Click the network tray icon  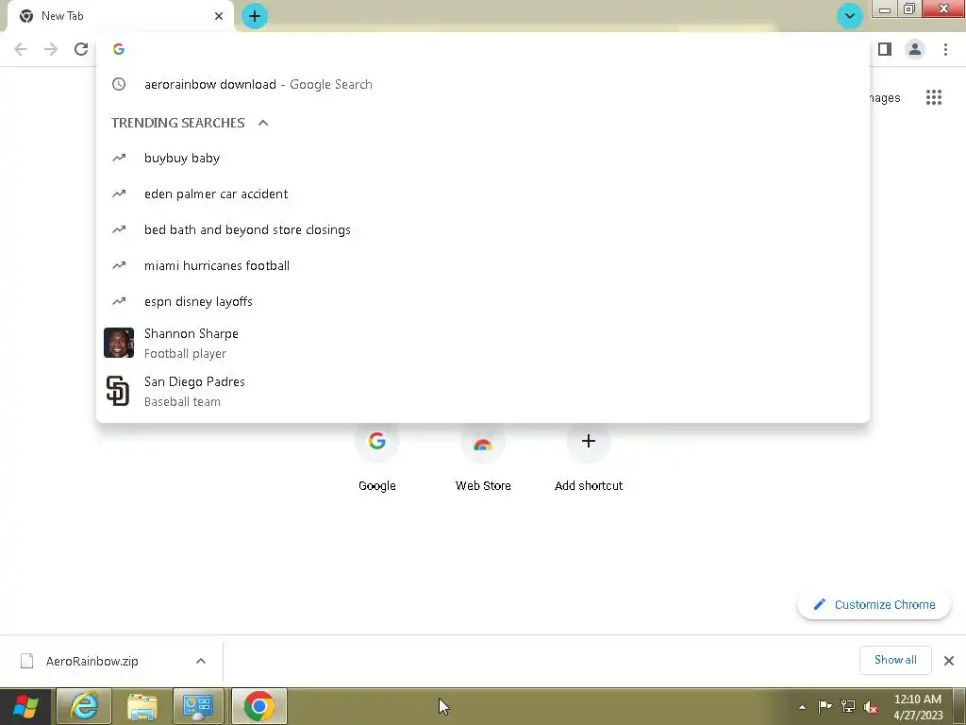click(848, 706)
